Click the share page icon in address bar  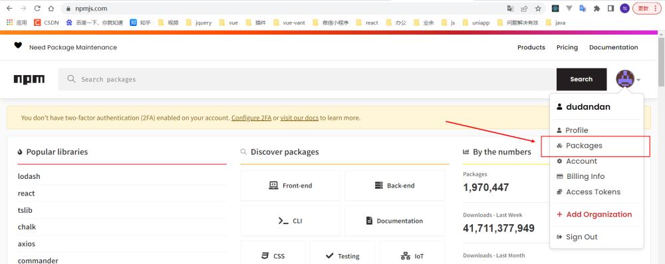(524, 8)
